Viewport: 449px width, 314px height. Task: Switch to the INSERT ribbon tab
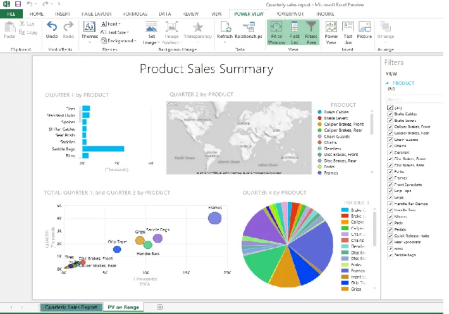click(63, 14)
